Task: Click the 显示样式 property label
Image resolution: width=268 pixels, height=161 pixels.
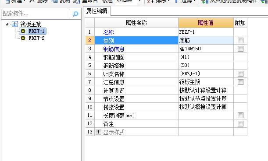Action: tap(114, 132)
